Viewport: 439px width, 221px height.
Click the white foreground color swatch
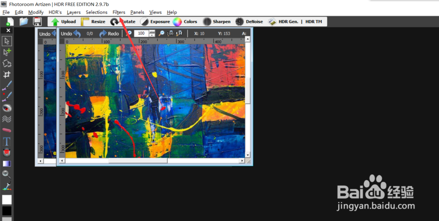pyautogui.click(x=7, y=200)
